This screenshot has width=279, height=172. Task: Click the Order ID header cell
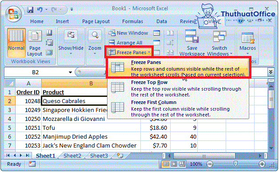[28, 92]
